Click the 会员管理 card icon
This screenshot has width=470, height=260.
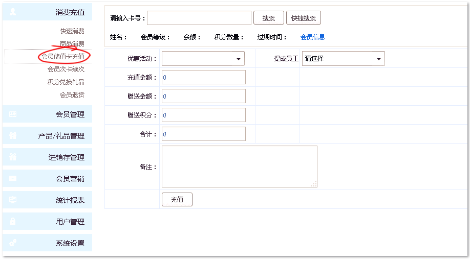[13, 114]
